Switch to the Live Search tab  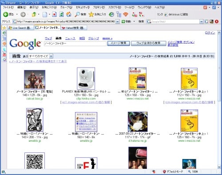tap(20, 28)
